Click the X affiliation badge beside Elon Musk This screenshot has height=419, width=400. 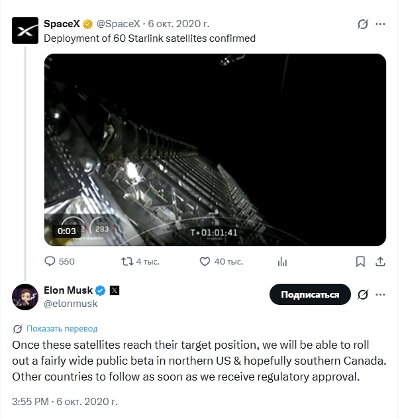115,290
